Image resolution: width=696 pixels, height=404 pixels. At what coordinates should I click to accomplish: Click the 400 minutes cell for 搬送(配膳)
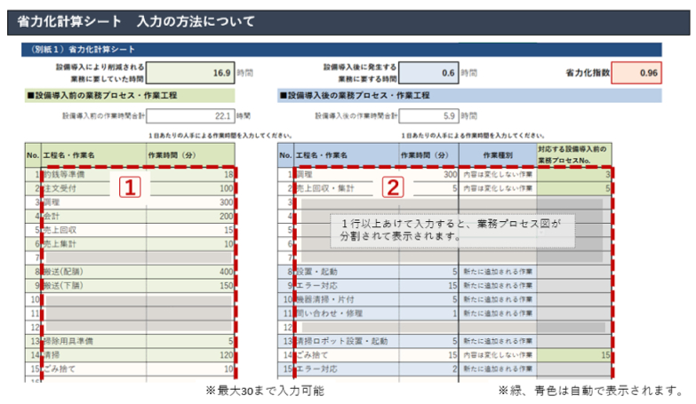[190, 272]
